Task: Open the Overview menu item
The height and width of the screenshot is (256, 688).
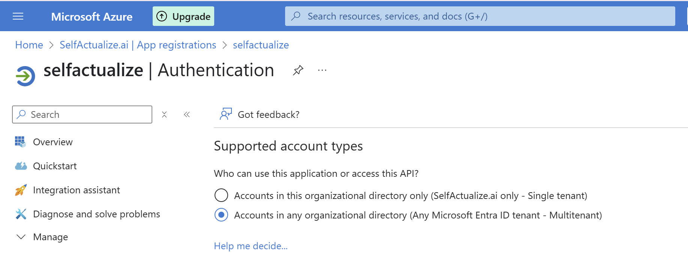Action: click(x=53, y=142)
